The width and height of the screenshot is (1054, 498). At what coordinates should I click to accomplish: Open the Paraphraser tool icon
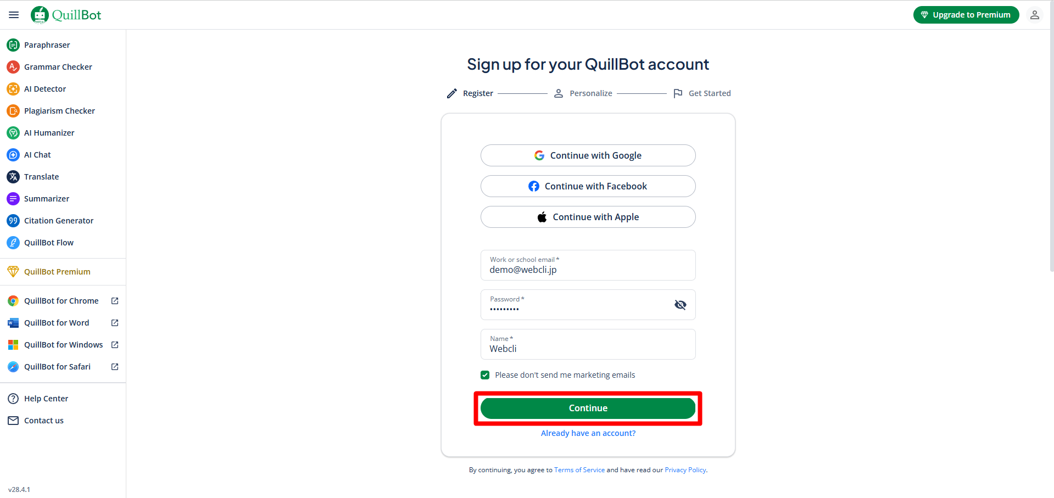point(13,45)
